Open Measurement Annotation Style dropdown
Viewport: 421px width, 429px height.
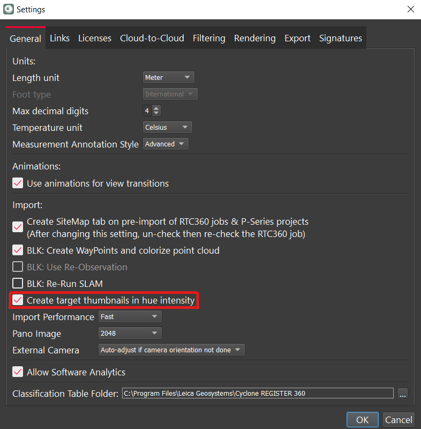coord(166,144)
